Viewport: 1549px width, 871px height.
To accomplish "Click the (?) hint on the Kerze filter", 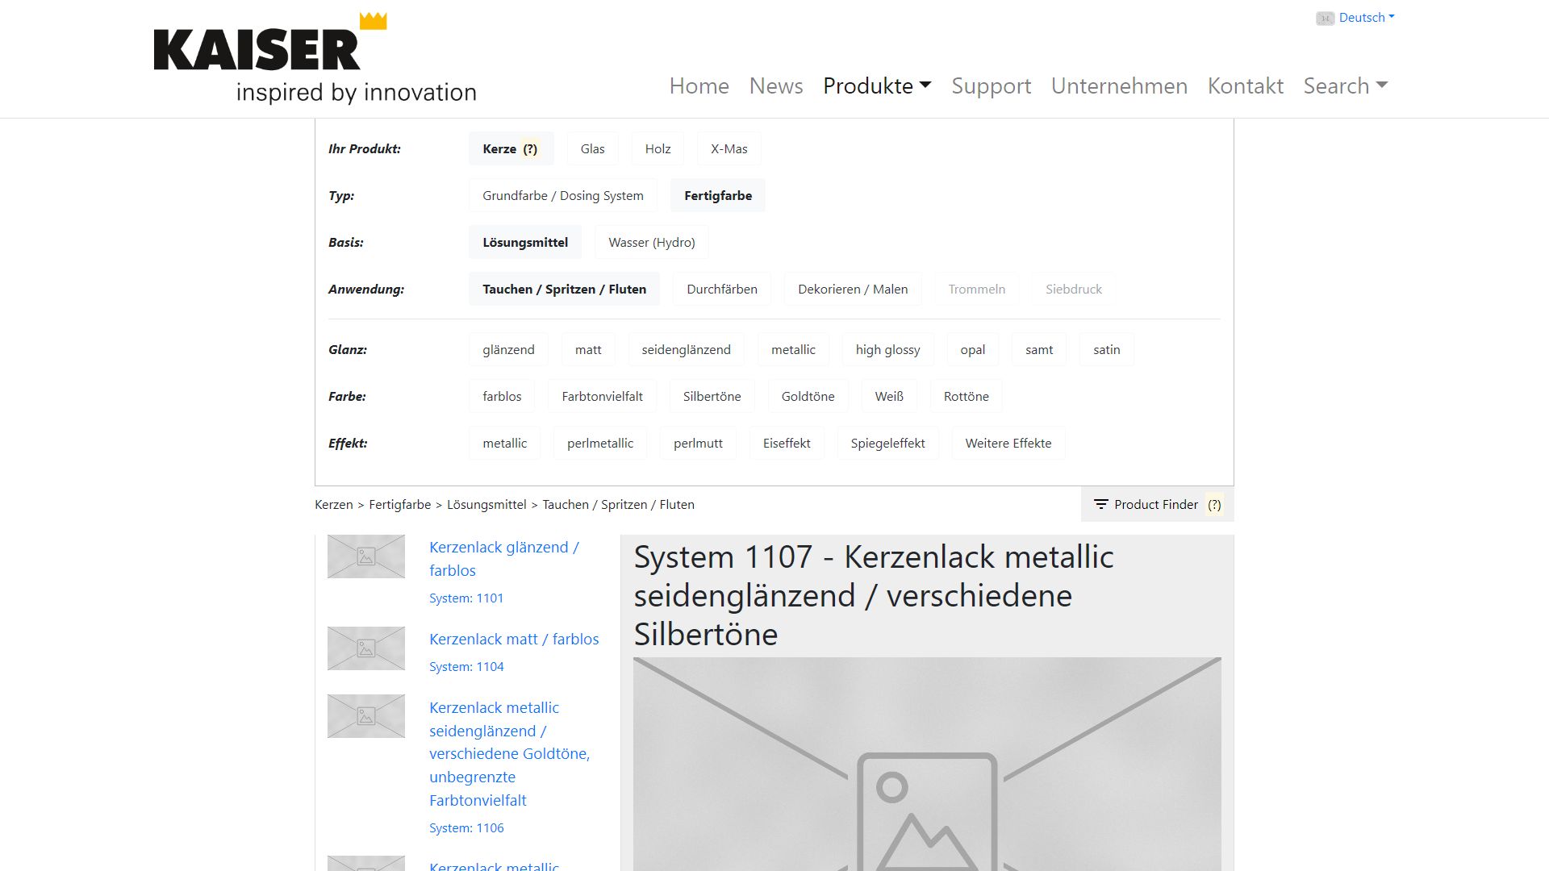I will pos(530,149).
